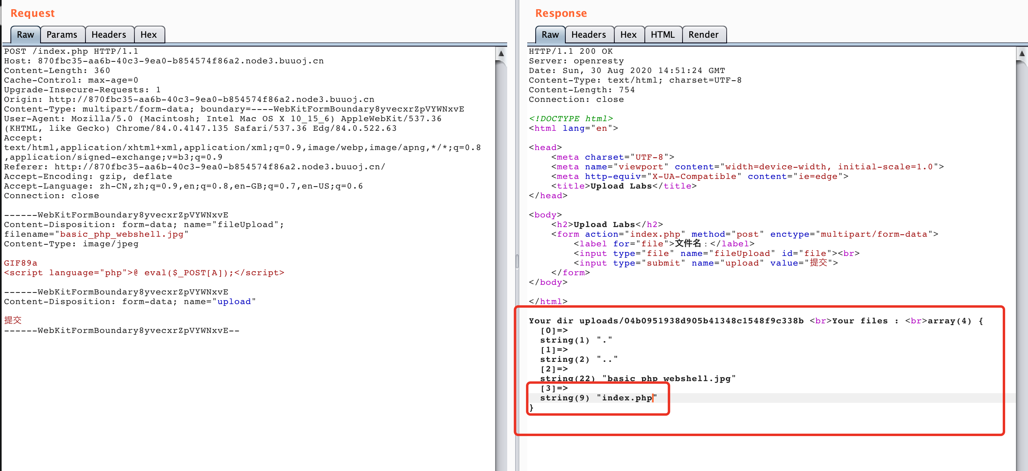Image resolution: width=1028 pixels, height=471 pixels.
Task: Click the string(9) "index.php" entry
Action: [x=599, y=398]
